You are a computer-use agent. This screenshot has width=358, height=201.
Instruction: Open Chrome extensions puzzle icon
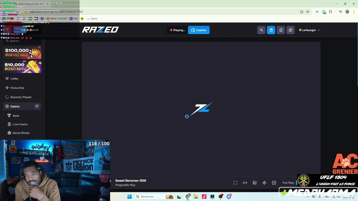(x=331, y=12)
